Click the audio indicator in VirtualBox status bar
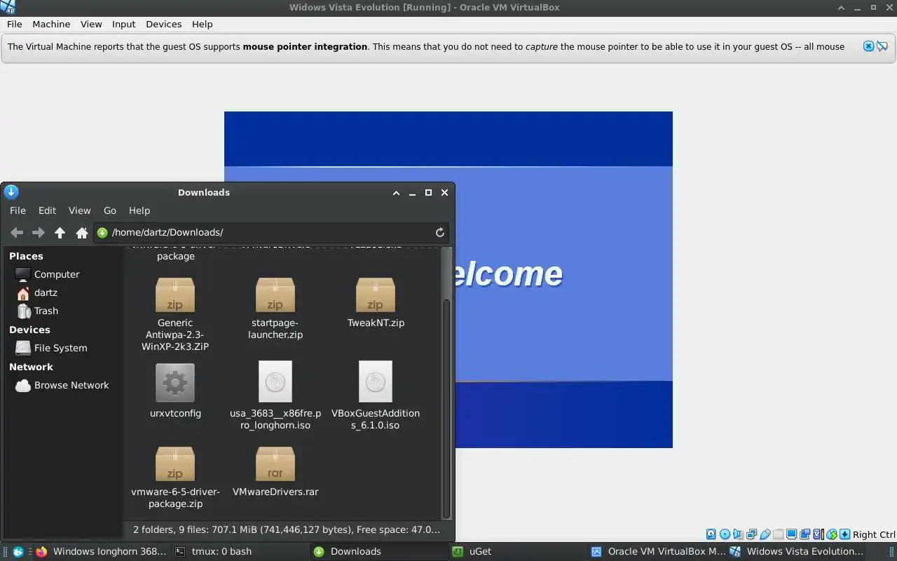Screen dimensions: 897x561 point(738,534)
